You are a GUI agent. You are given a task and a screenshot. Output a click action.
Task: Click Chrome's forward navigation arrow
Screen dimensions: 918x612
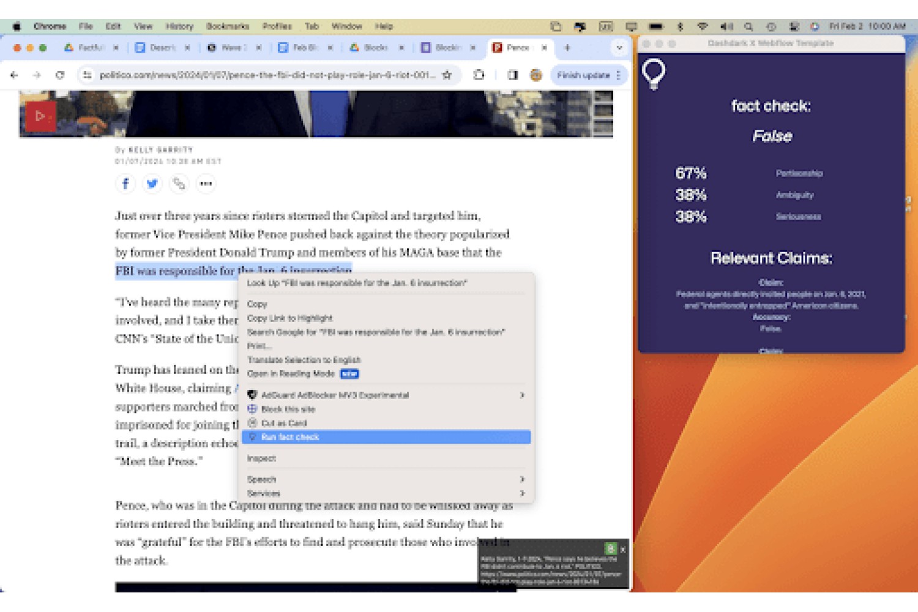(x=37, y=75)
